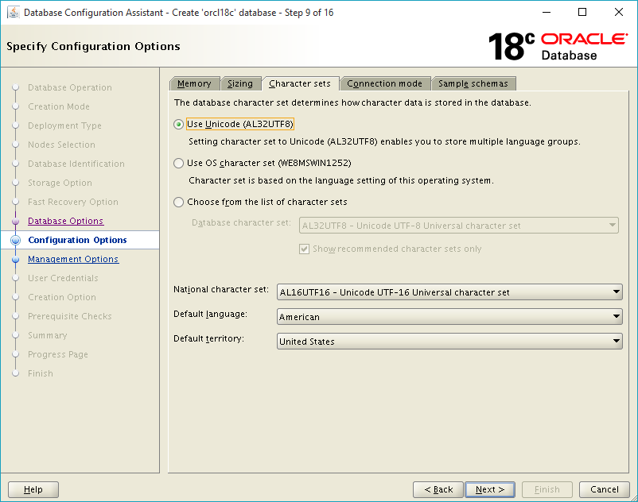The width and height of the screenshot is (638, 502).
Task: Click text 'The database character set determines how'
Action: pyautogui.click(x=352, y=102)
